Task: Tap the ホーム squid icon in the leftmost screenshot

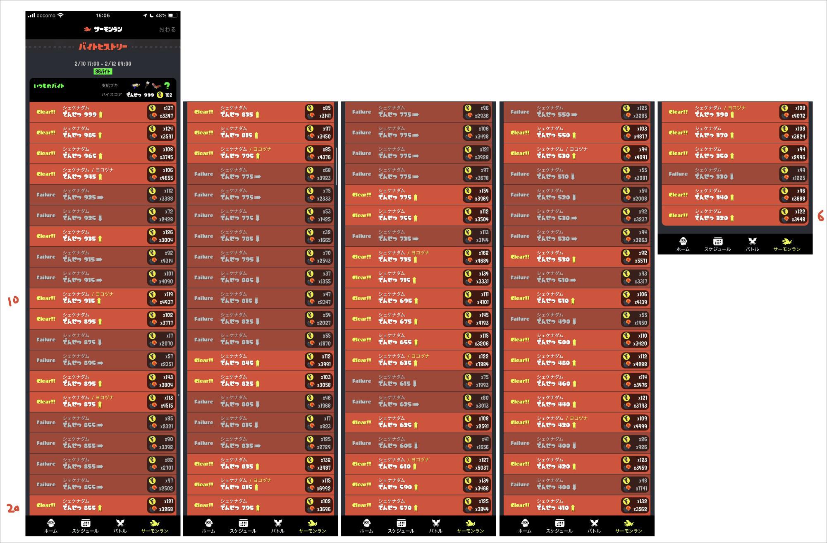Action: [x=51, y=523]
